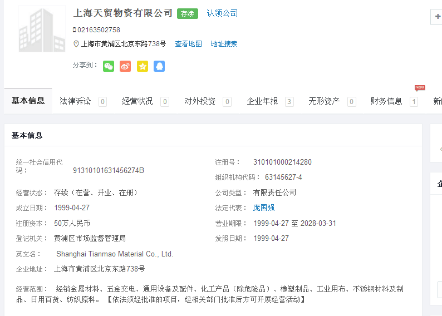Click the location pin icon by address
Image resolution: width=442 pixels, height=316 pixels.
coord(76,44)
